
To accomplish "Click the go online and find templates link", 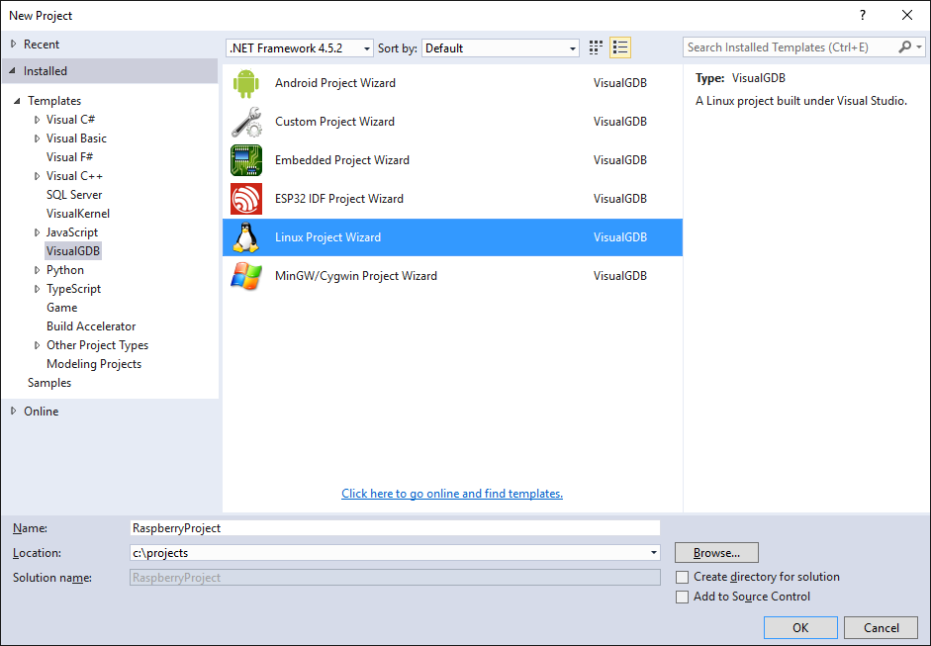I will pyautogui.click(x=452, y=494).
